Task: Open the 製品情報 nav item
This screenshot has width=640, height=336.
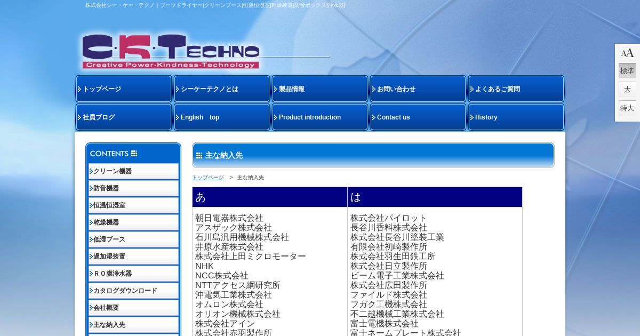Action: pos(320,89)
